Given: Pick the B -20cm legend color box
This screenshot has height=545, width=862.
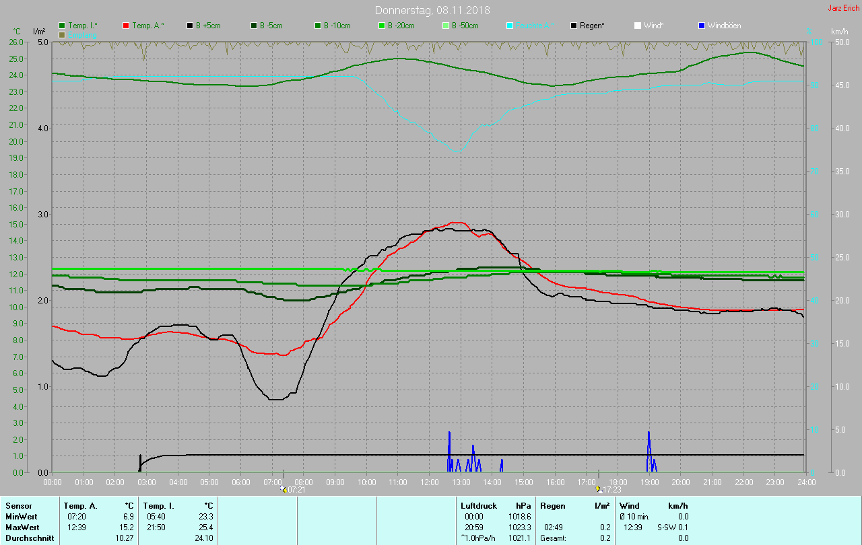Looking at the screenshot, I should (381, 26).
